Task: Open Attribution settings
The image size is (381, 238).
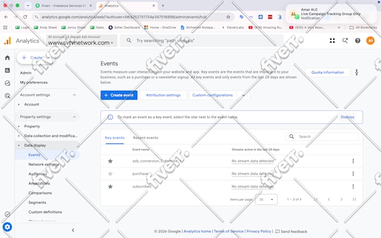Action: (163, 95)
